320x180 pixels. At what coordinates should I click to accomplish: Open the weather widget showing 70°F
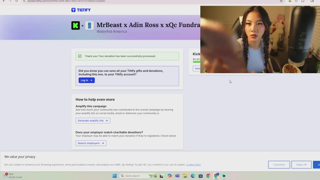pos(13,175)
